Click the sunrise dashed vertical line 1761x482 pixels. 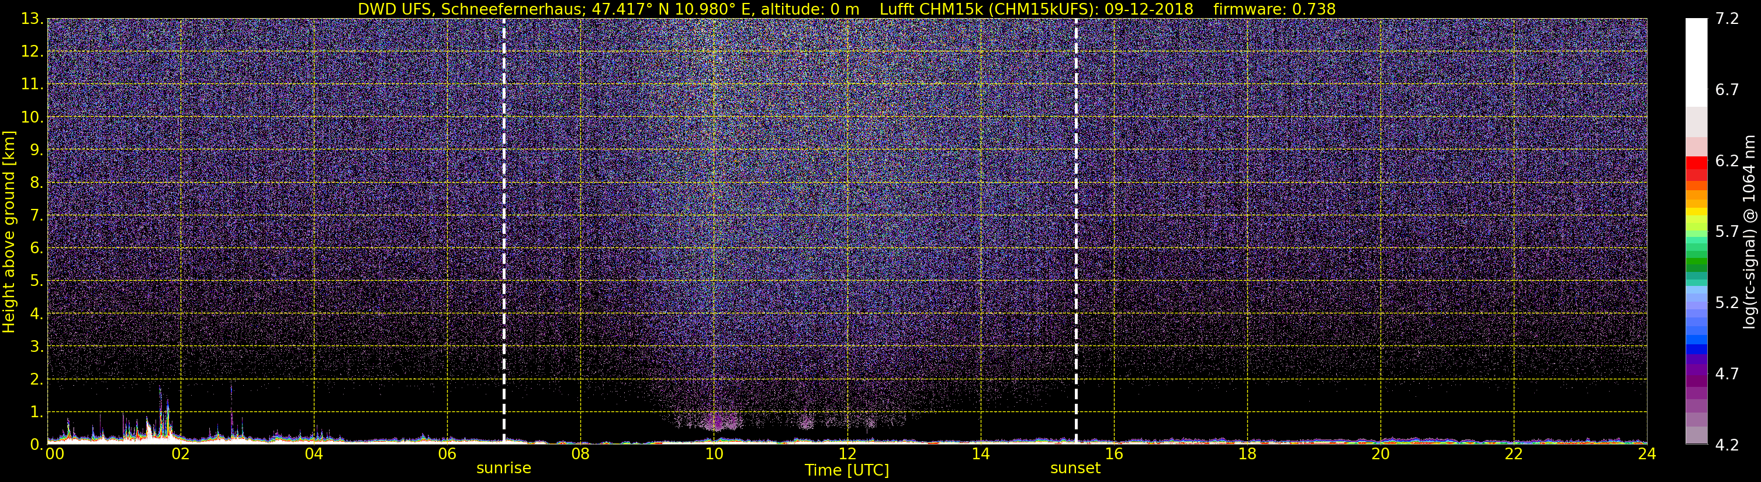pos(504,230)
